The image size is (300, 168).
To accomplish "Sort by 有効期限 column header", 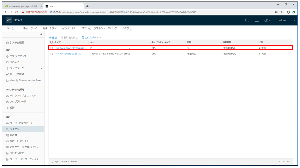I will click(x=227, y=42).
